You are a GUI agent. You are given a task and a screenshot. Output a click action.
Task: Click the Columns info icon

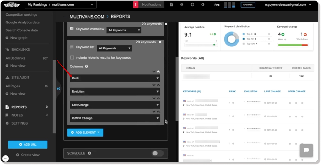tap(86, 66)
